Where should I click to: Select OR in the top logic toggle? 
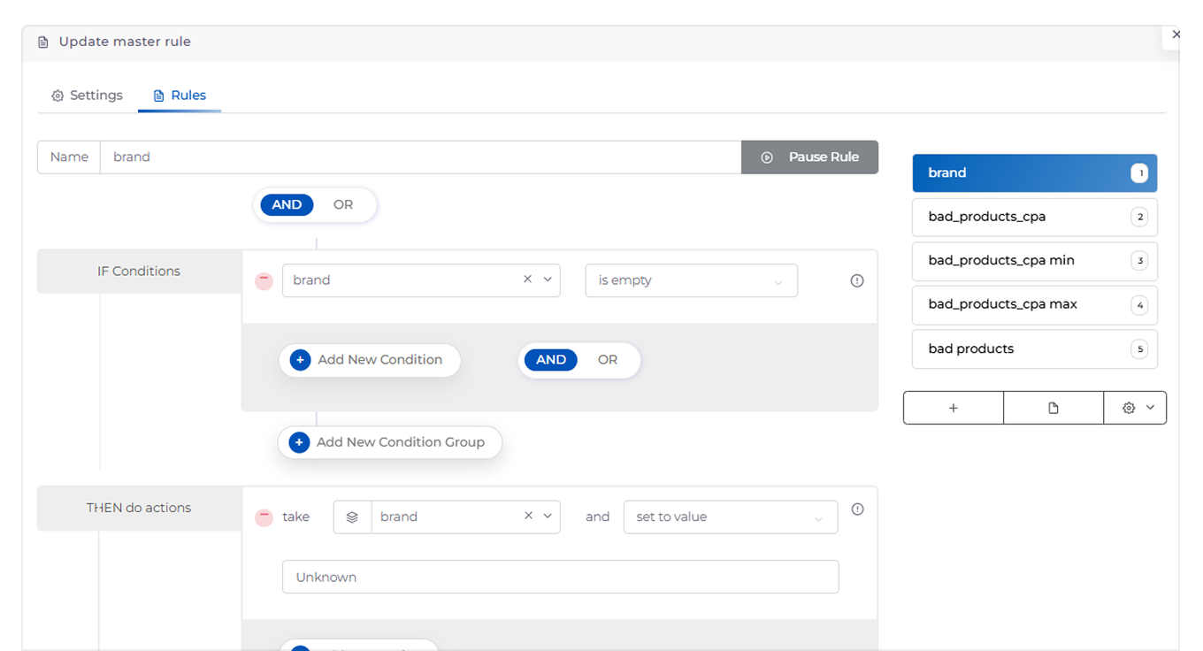pos(343,205)
